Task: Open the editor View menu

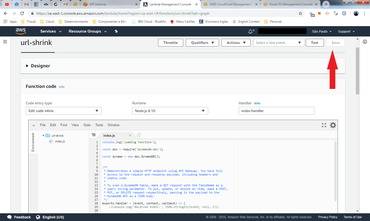Action: (x=75, y=125)
